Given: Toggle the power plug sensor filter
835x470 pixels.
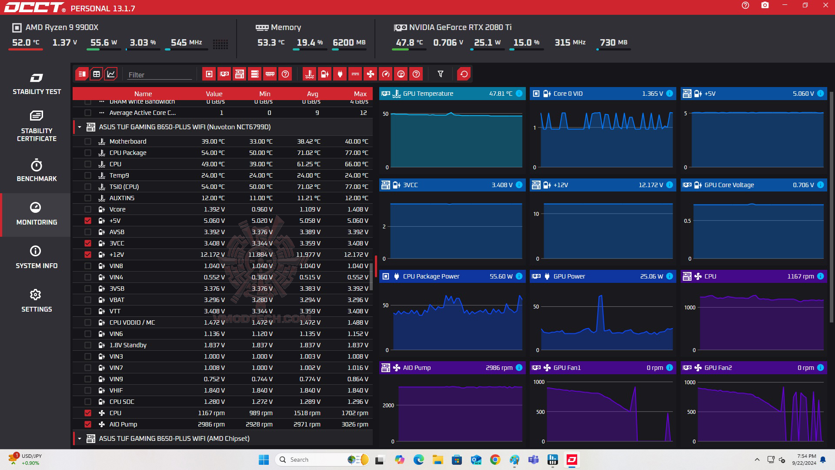Looking at the screenshot, I should 340,74.
